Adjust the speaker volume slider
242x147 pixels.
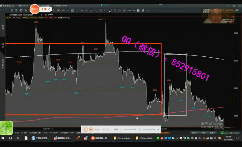click(148, 129)
